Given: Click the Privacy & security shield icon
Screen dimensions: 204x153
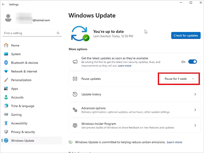Looking at the screenshot, I should pos(6,132).
